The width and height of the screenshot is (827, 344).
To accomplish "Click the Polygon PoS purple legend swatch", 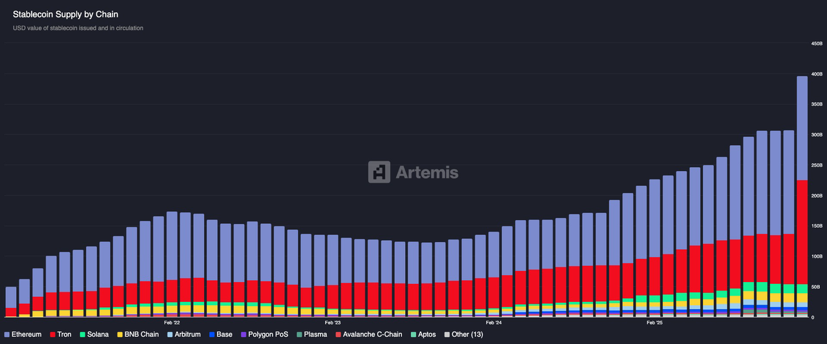I will (243, 334).
